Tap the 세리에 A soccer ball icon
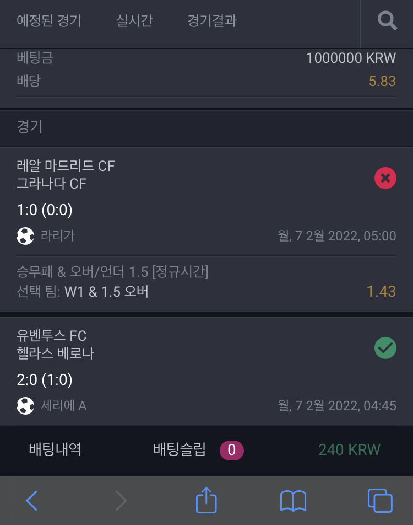This screenshot has width=413, height=525. point(25,406)
